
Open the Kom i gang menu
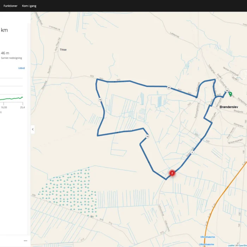coord(29,6)
